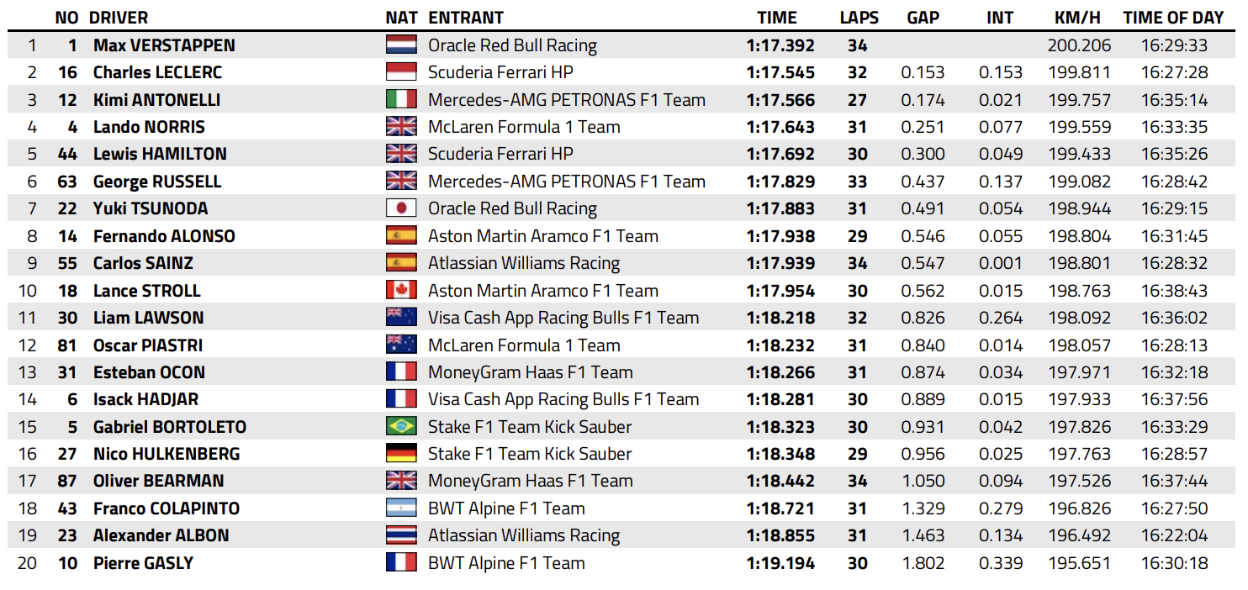Screen dimensions: 1248x590
Task: Click the Japanese flag for Yuki Tsunoda
Action: [401, 208]
